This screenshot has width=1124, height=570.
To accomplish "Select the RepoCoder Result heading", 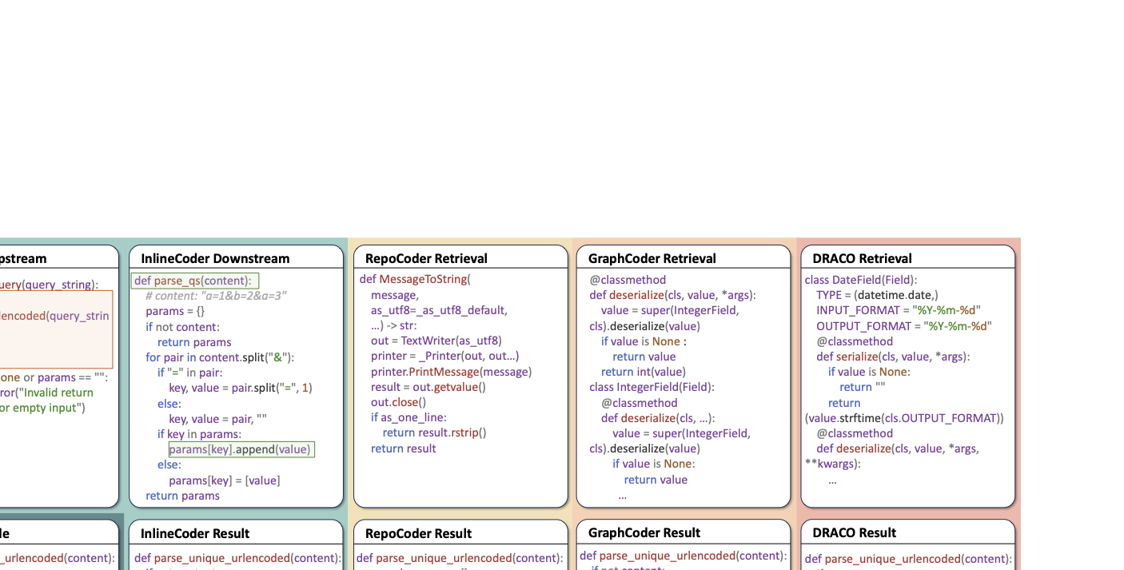I will [x=418, y=533].
